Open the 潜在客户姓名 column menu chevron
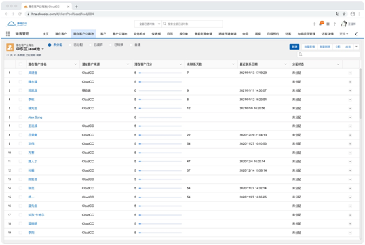Image resolution: width=365 pixels, height=245 pixels. 75,64
